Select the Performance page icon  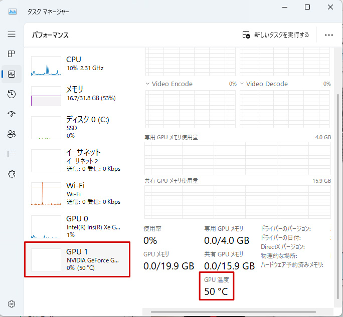pyautogui.click(x=12, y=74)
